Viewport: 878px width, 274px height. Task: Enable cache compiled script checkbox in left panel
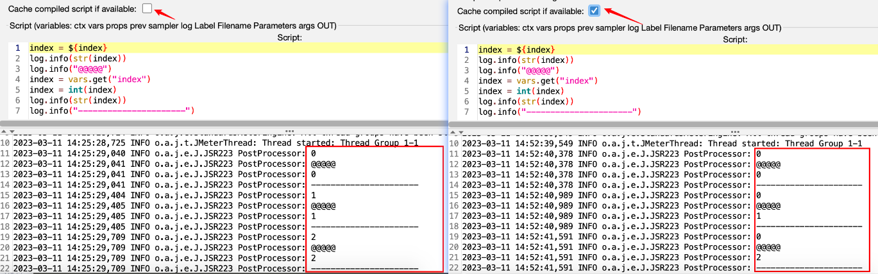click(x=147, y=8)
